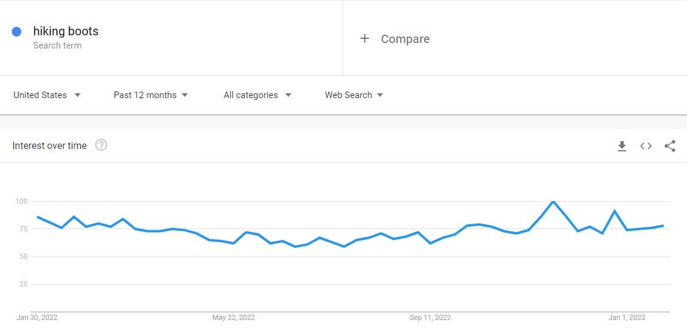Viewport: 687px width, 335px height.
Task: Click the 75 gridline value label
Action: pyautogui.click(x=22, y=229)
